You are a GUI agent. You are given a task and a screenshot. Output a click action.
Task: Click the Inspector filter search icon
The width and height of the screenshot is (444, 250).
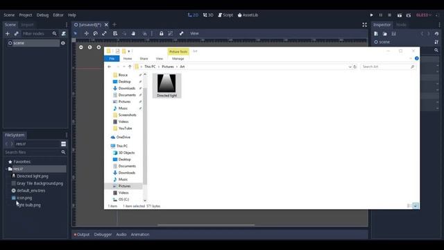pos(436,50)
